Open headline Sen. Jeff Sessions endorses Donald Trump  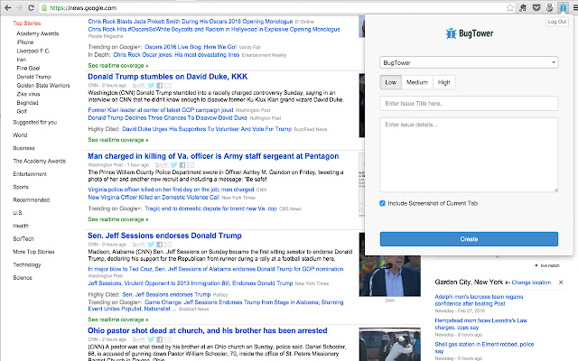point(164,236)
